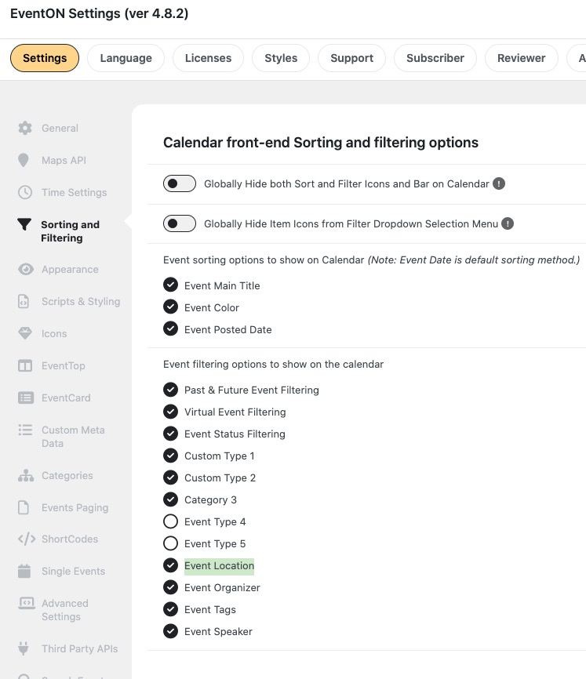Click the ShortCodes code bracket icon

point(27,539)
